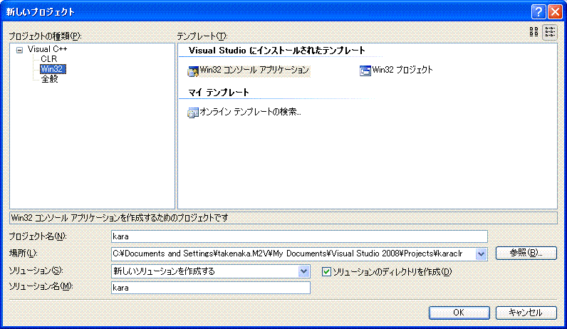Click the project name input field
Image resolution: width=567 pixels, height=329 pixels.
point(299,236)
